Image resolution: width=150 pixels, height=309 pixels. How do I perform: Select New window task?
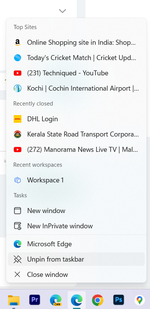76,211
